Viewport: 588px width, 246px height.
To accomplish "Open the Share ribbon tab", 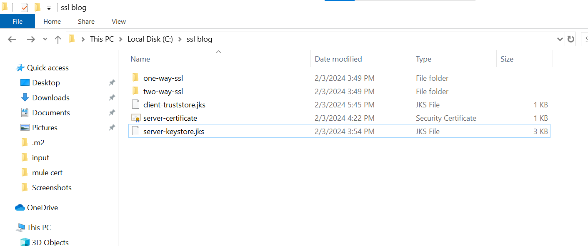I will [86, 21].
